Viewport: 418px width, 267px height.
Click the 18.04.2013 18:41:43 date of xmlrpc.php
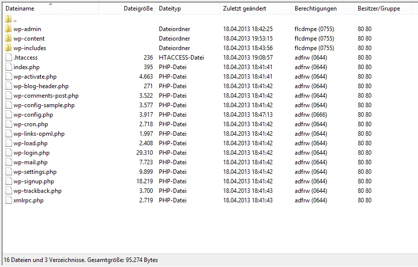(248, 200)
